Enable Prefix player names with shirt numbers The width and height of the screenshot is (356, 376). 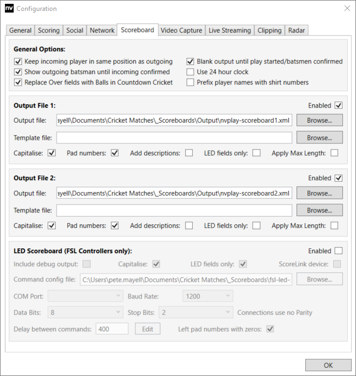(x=191, y=82)
